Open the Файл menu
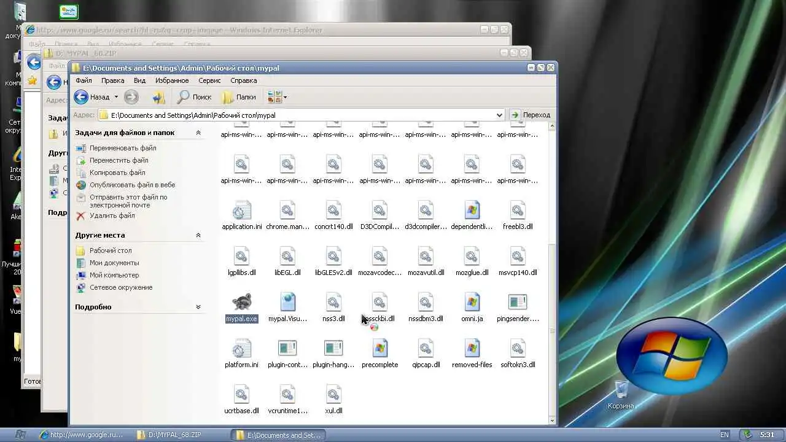786x442 pixels. [x=84, y=80]
